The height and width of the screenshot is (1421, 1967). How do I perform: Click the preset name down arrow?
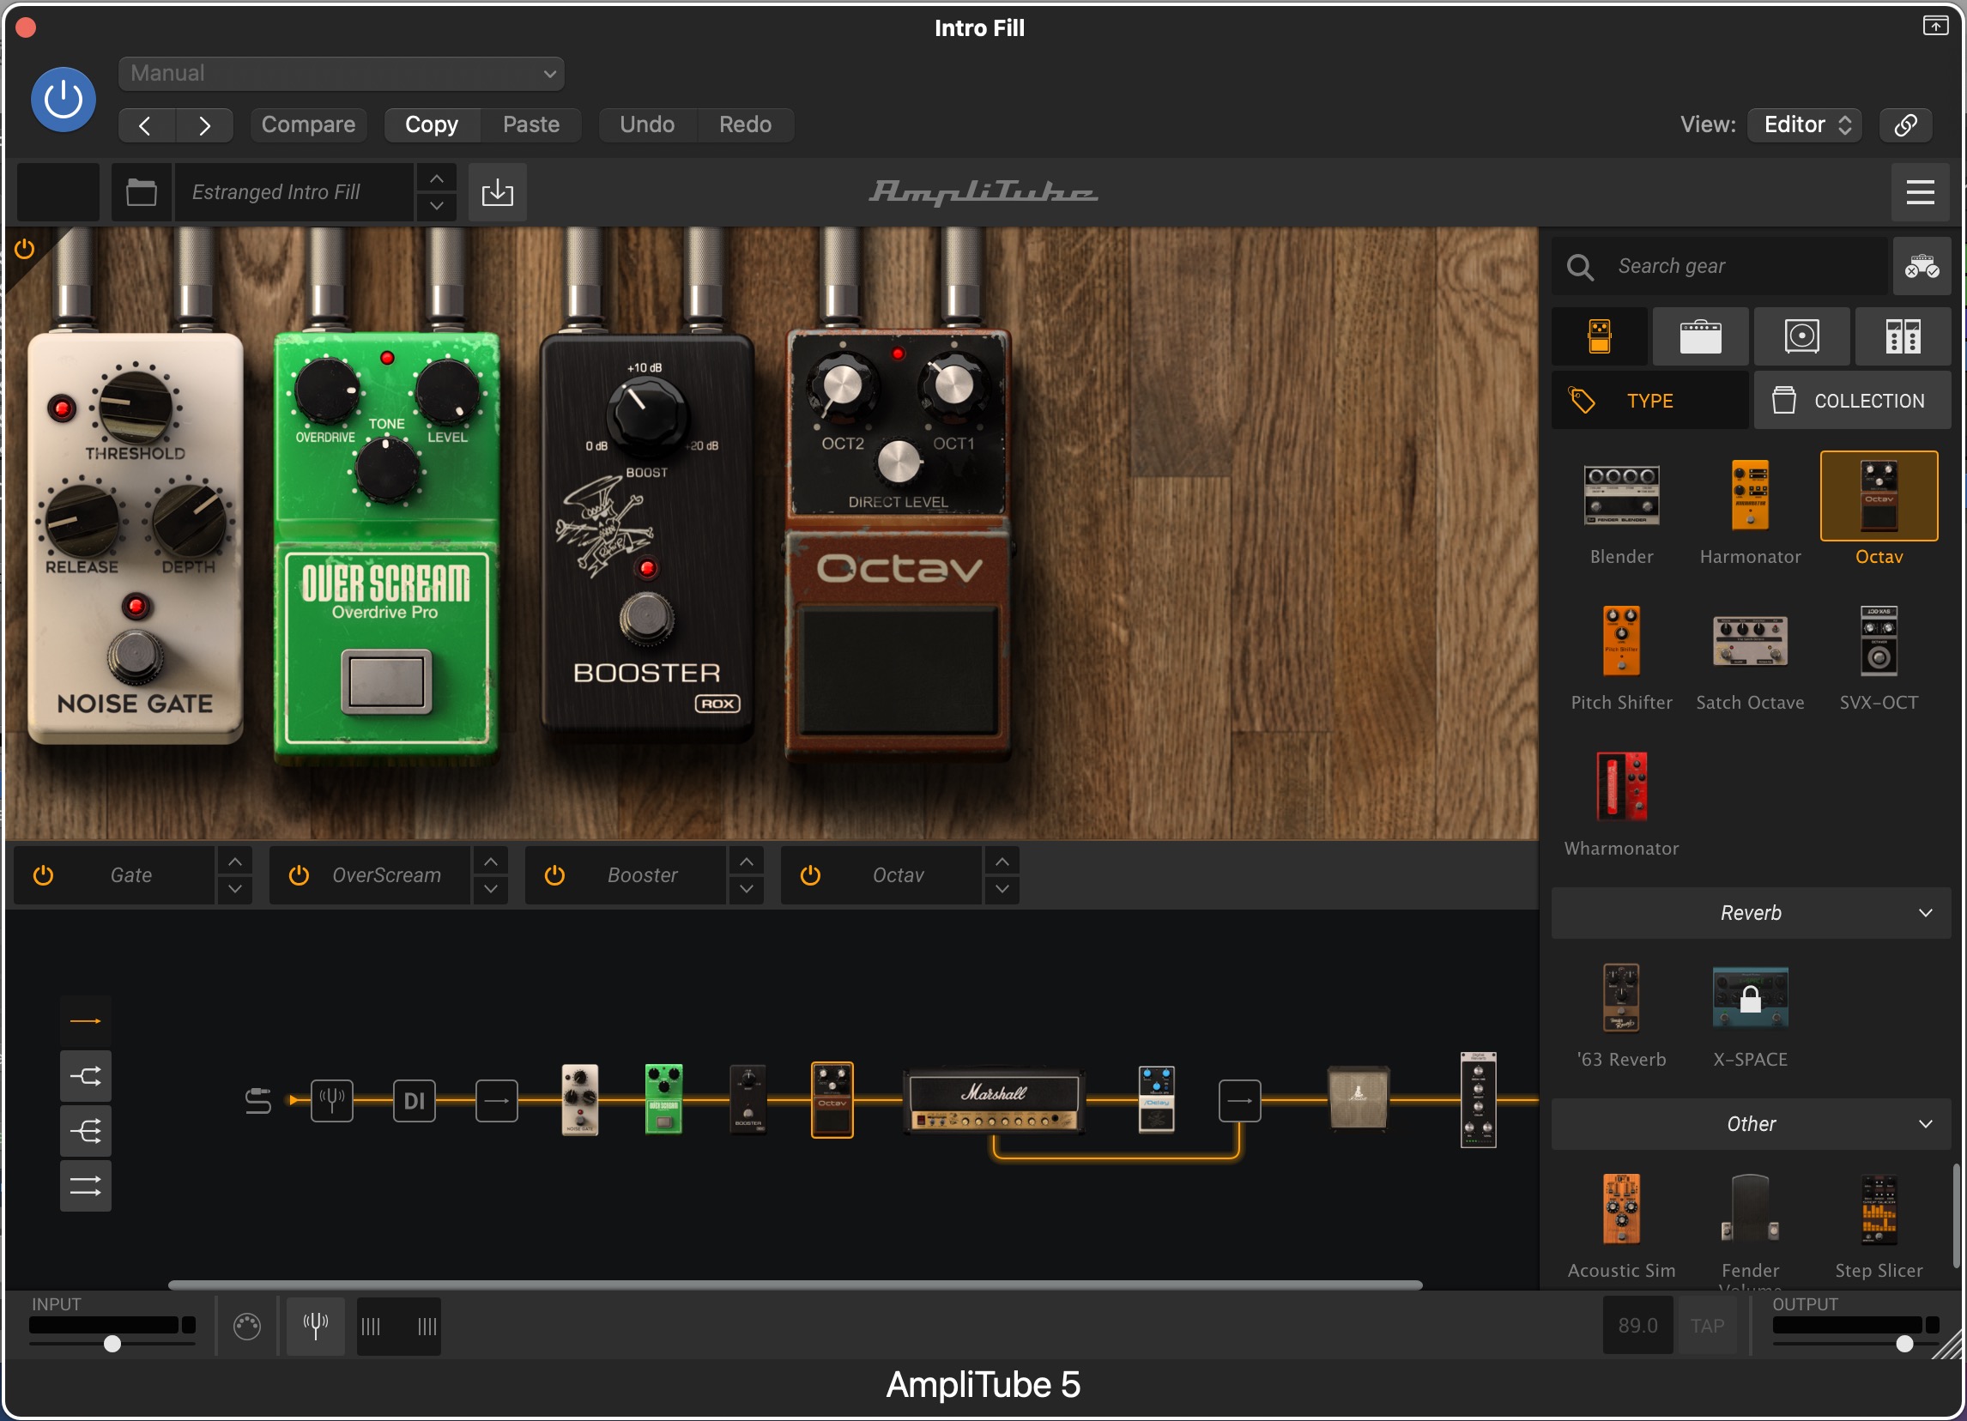pos(436,206)
